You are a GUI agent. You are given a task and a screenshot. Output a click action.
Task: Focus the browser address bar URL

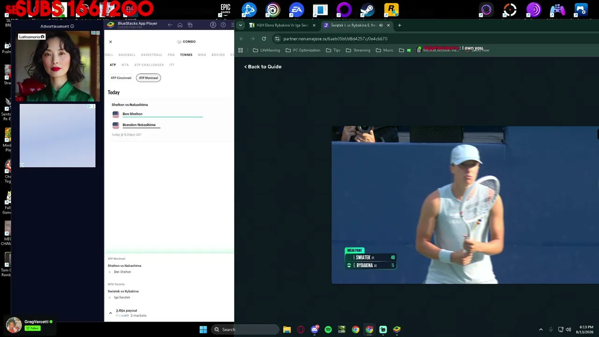pos(335,39)
